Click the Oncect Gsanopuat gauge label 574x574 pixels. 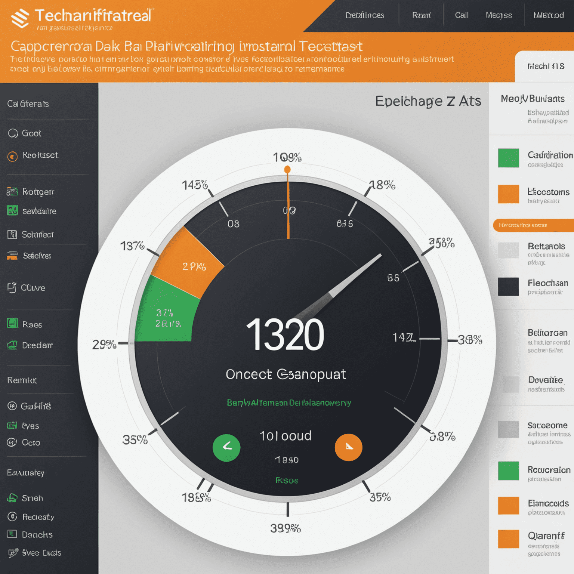pyautogui.click(x=286, y=374)
